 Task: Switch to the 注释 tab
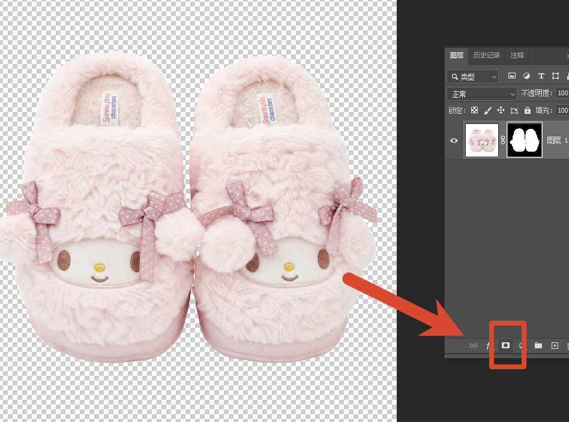(517, 55)
